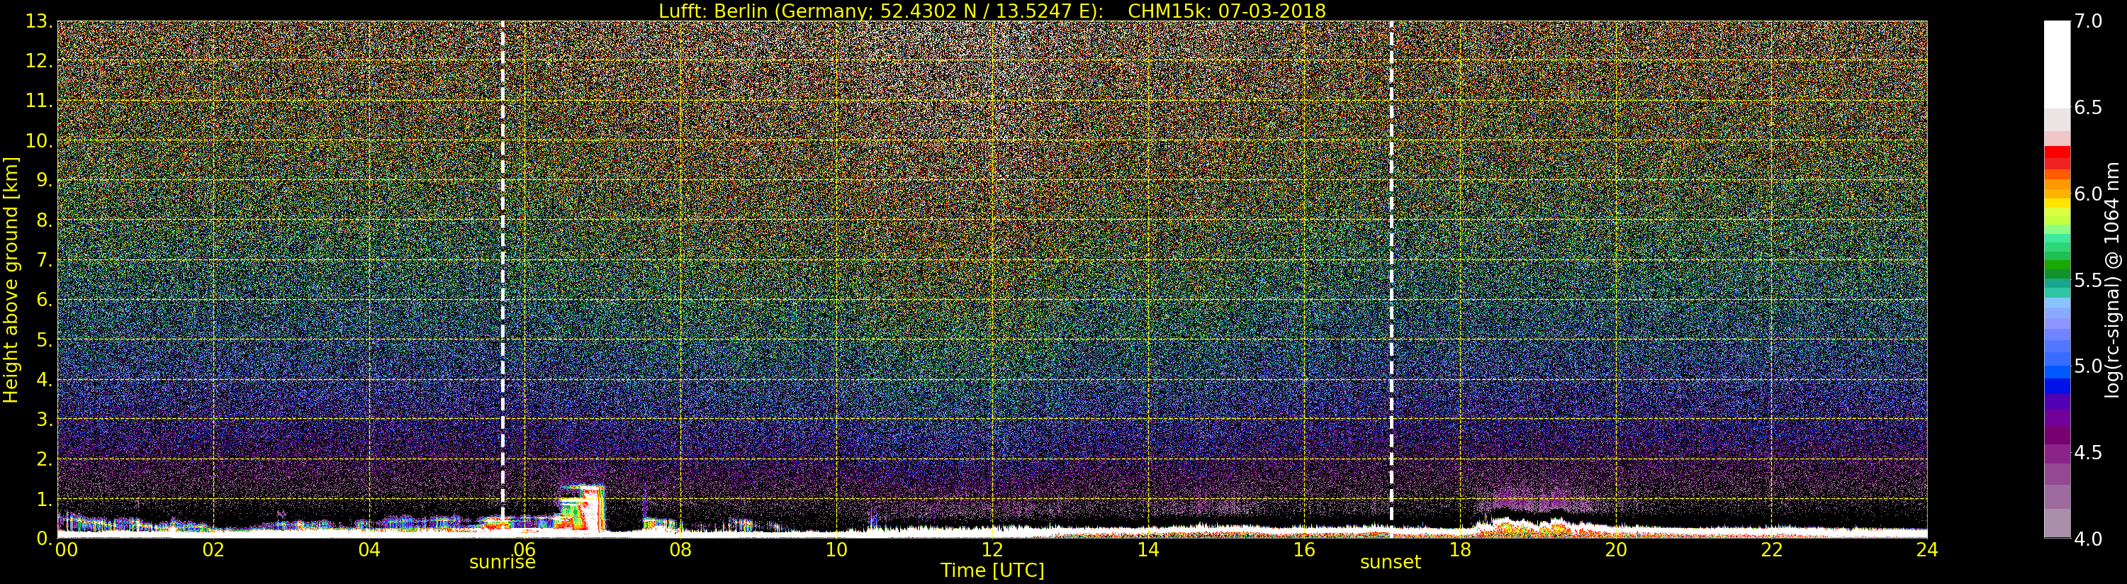Click time axis tick '12' on the time axis
The width and height of the screenshot is (2127, 584).
click(x=992, y=549)
